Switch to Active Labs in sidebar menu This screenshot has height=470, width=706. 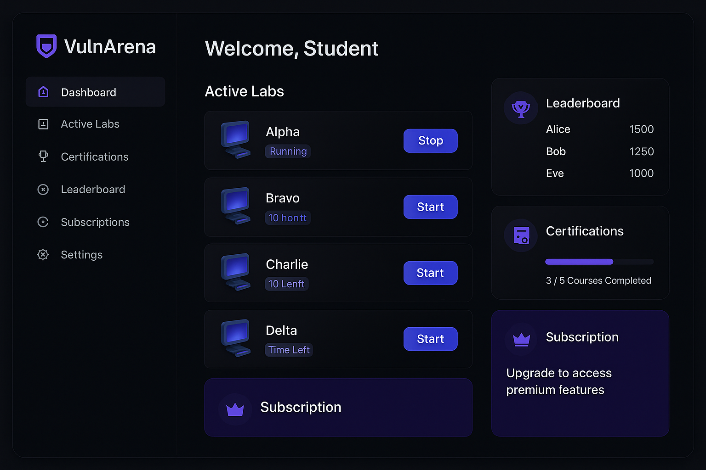pyautogui.click(x=90, y=124)
